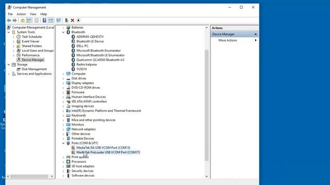Click the Monitors category icon
This screenshot has height=185, width=330.
(68, 124)
